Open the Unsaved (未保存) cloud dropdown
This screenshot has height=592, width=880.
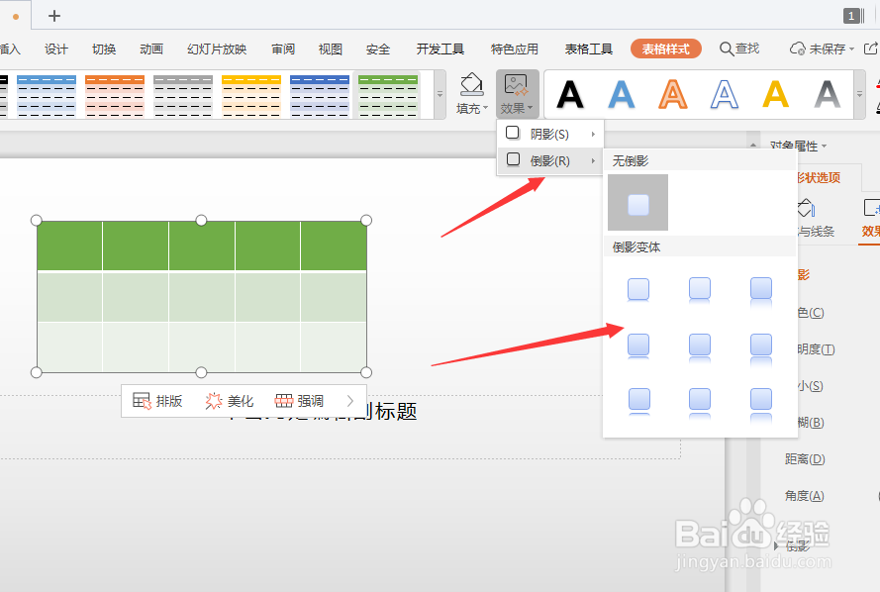coord(822,49)
